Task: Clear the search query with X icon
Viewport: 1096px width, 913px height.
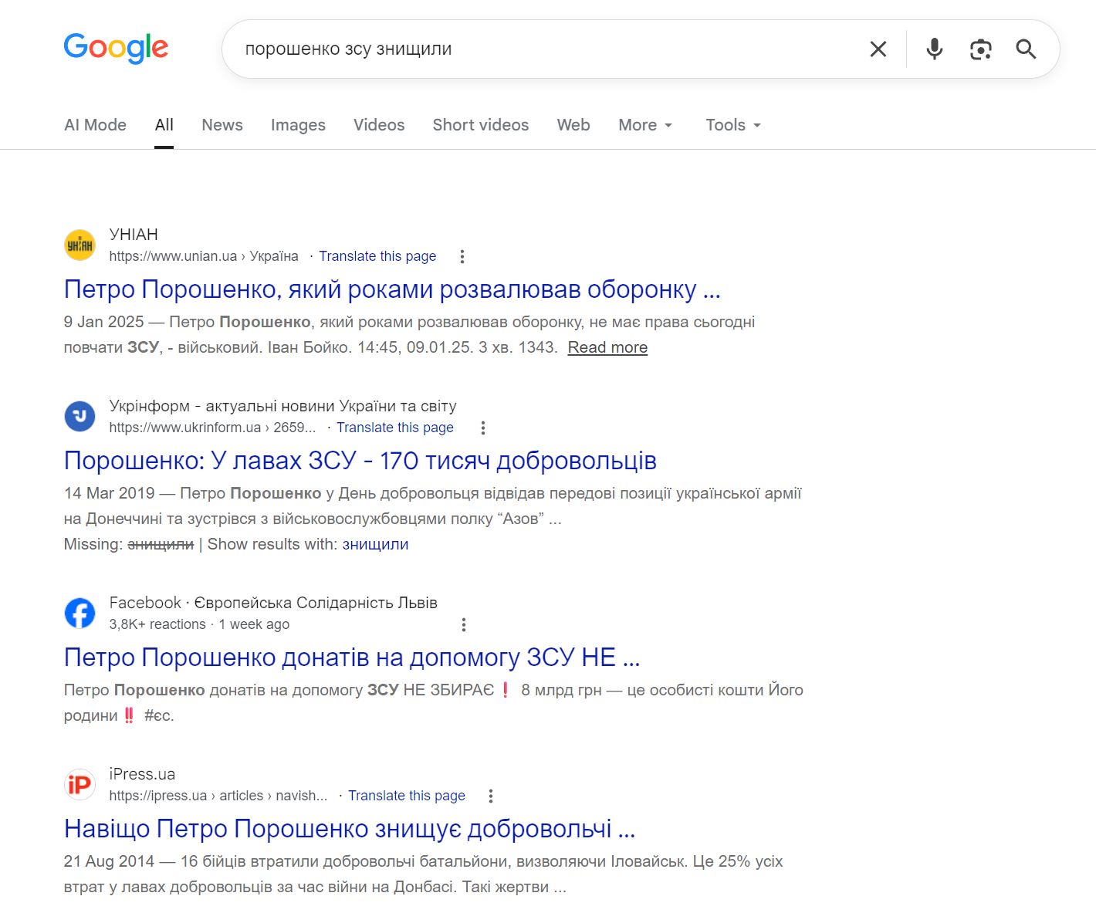Action: [878, 49]
